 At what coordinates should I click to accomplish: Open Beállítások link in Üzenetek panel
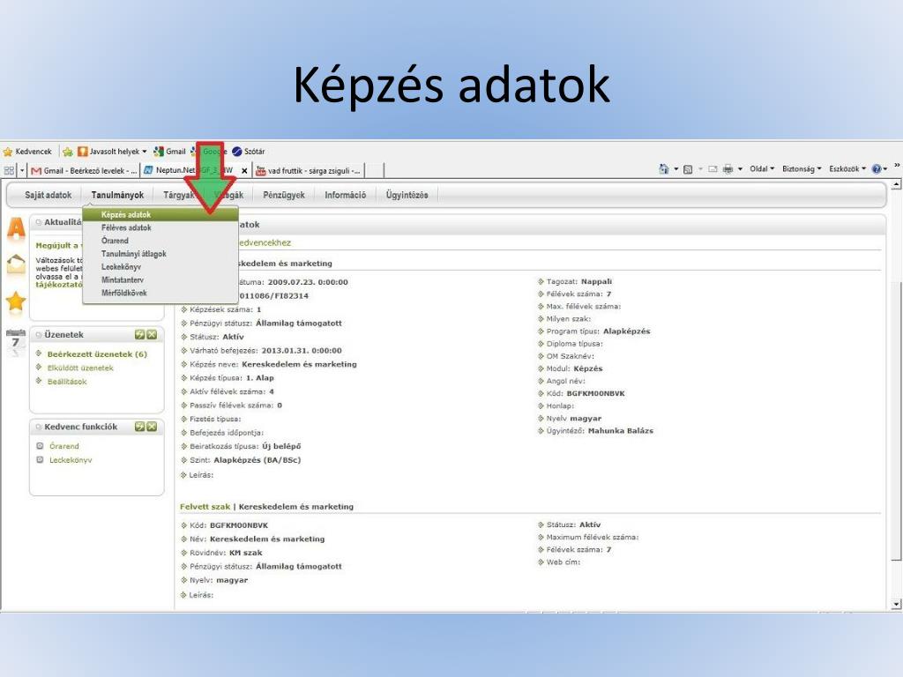tap(67, 382)
